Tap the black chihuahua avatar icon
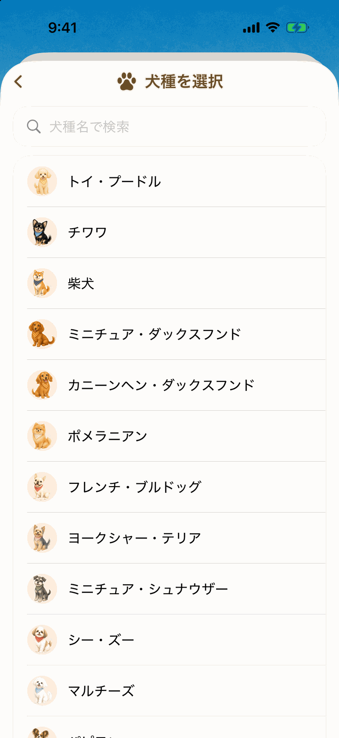This screenshot has height=738, width=339. coord(42,232)
